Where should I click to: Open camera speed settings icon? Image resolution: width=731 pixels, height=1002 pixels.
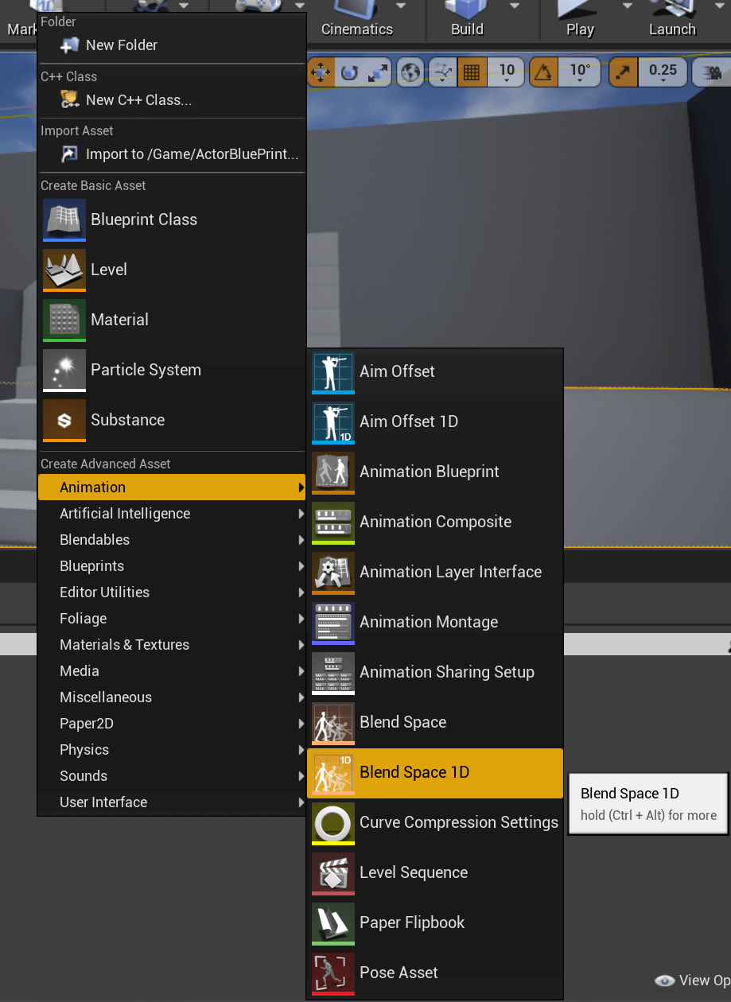(x=712, y=72)
